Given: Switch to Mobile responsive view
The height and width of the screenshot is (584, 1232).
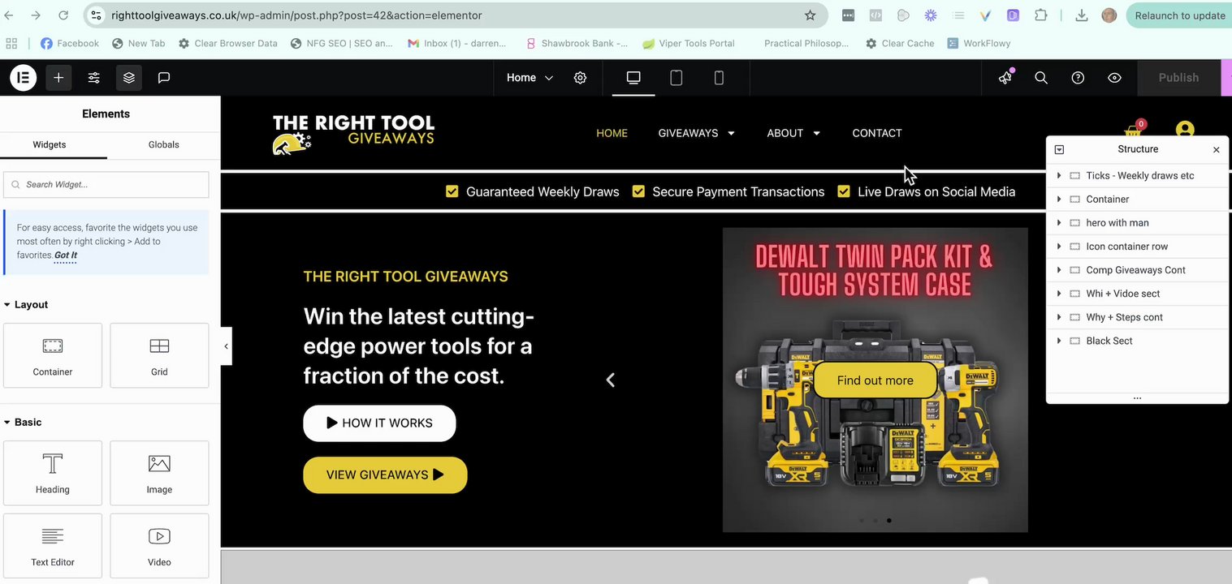Looking at the screenshot, I should pyautogui.click(x=719, y=78).
